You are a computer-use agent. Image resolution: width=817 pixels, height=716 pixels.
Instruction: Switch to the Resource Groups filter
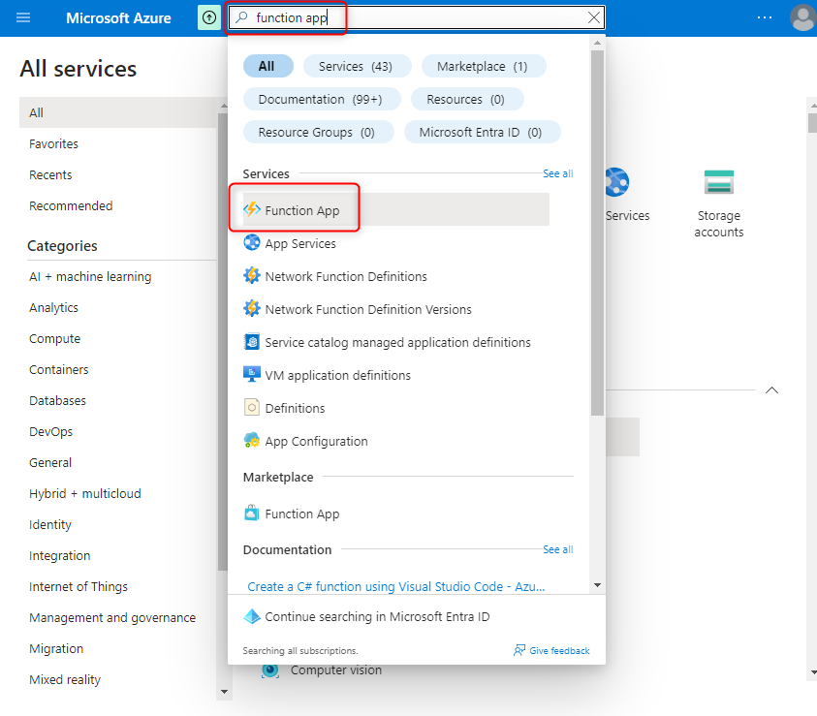click(318, 131)
